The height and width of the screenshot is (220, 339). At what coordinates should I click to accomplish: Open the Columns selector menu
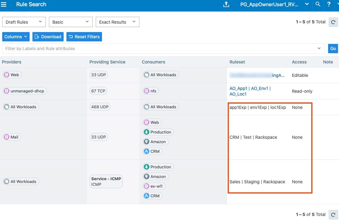coord(16,37)
